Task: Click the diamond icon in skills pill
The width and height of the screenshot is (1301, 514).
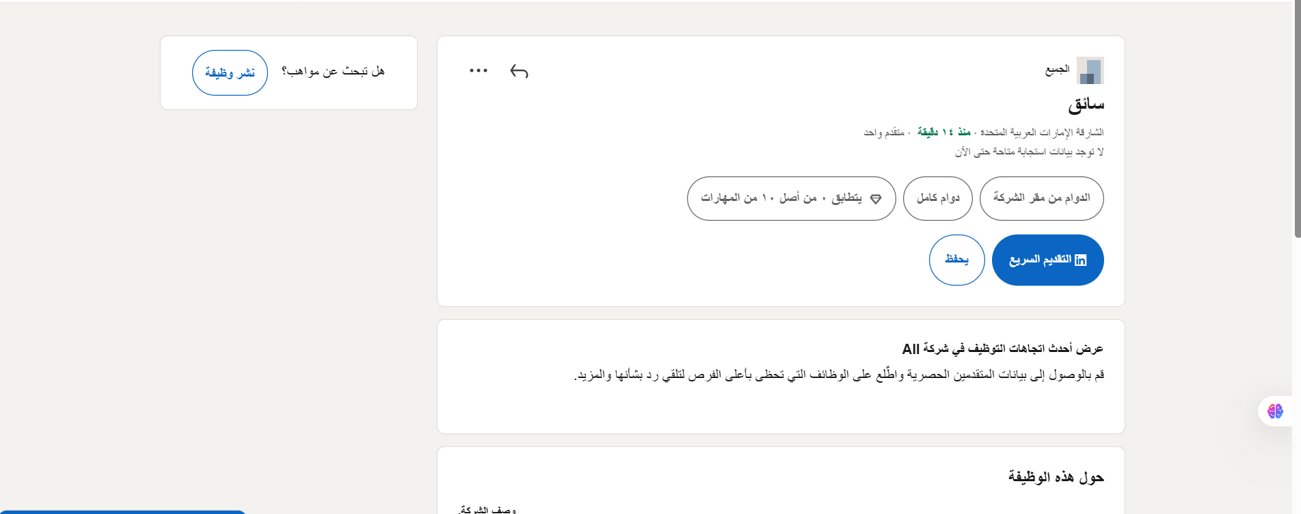Action: coord(876,199)
